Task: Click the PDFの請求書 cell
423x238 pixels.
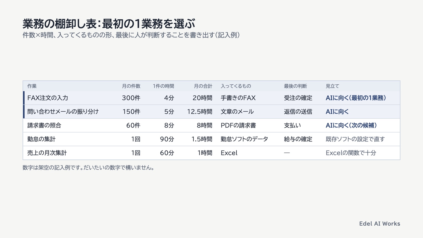Action: [238, 125]
